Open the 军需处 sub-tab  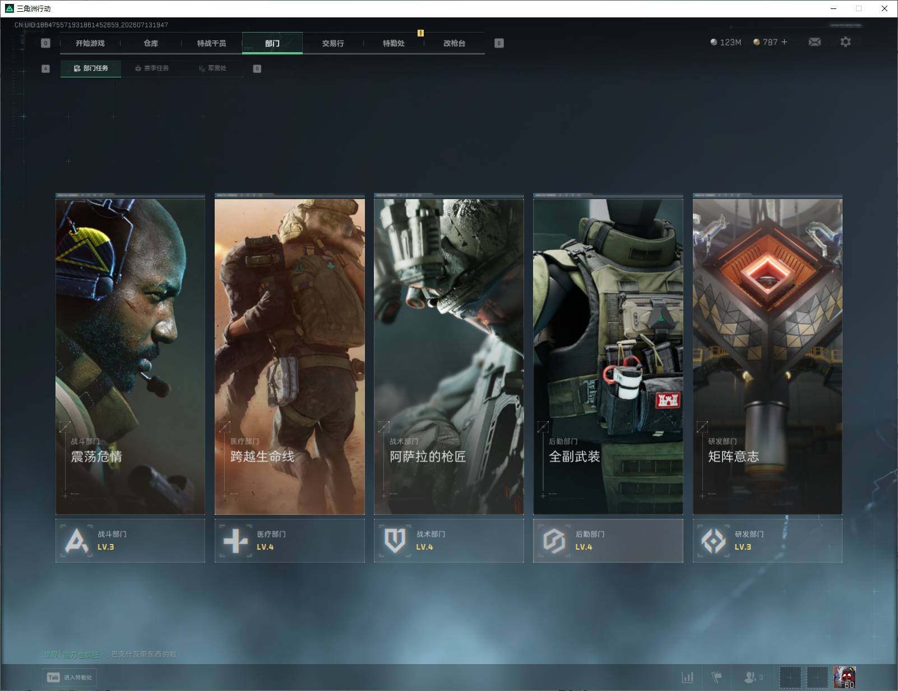[212, 68]
